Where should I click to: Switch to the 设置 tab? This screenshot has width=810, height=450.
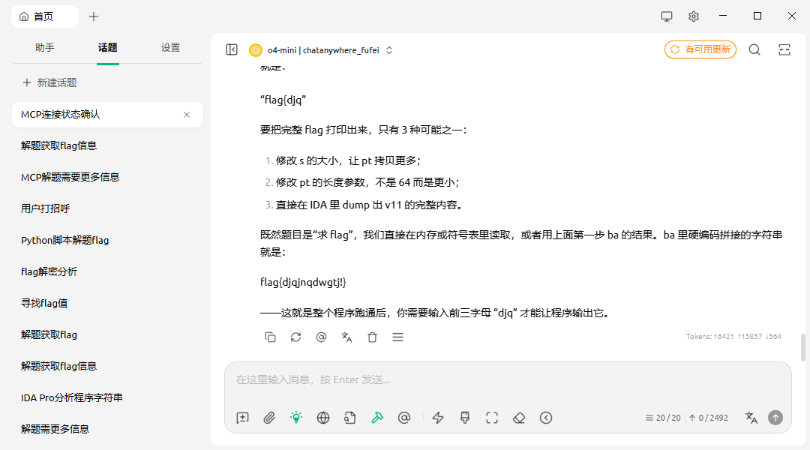click(x=170, y=47)
